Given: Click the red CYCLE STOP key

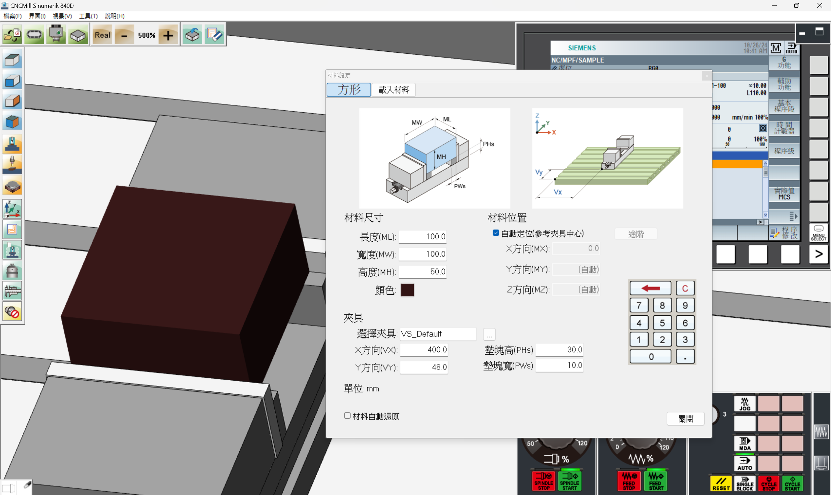Looking at the screenshot, I should click(769, 484).
